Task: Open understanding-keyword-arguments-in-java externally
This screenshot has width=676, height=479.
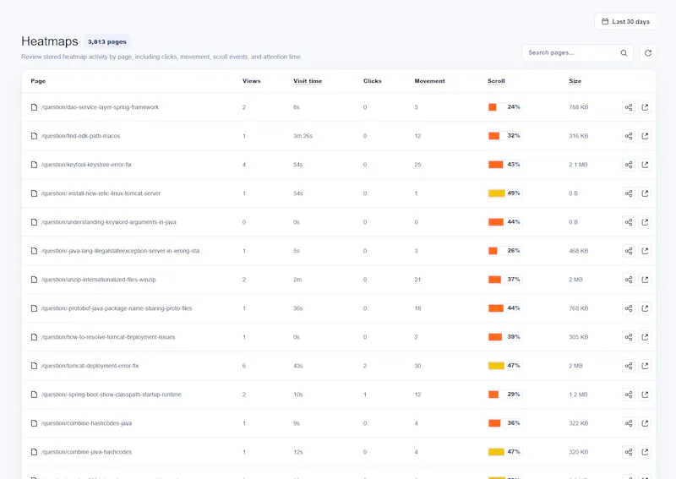Action: (645, 222)
